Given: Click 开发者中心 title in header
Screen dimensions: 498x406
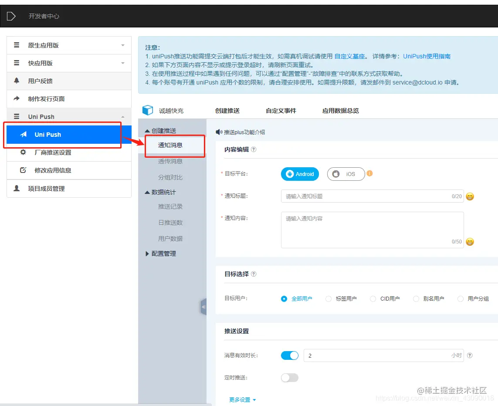Looking at the screenshot, I should click(x=44, y=16).
